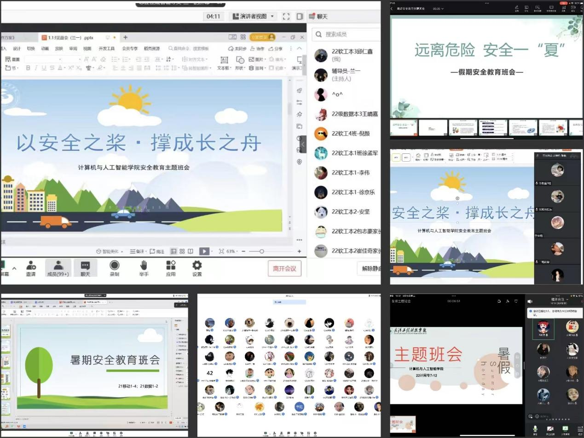Switch to the 1.13见面会 pptx document tab
The height and width of the screenshot is (438, 584).
click(x=69, y=37)
